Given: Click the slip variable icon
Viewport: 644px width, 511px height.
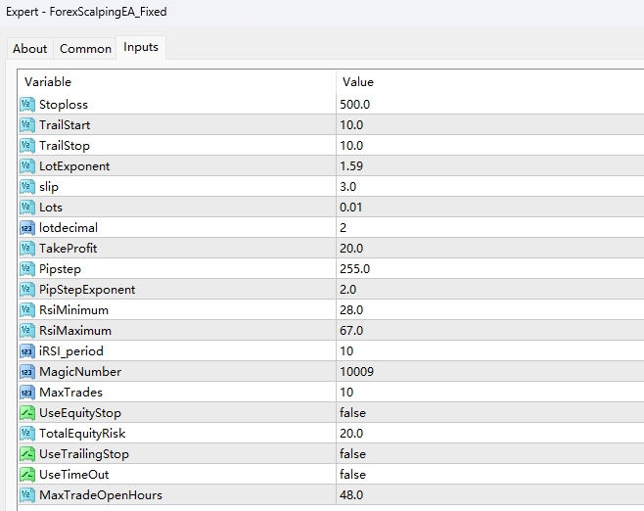Looking at the screenshot, I should coord(27,187).
